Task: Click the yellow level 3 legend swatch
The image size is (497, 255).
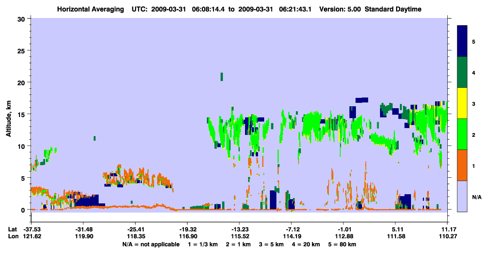Action: 462,103
